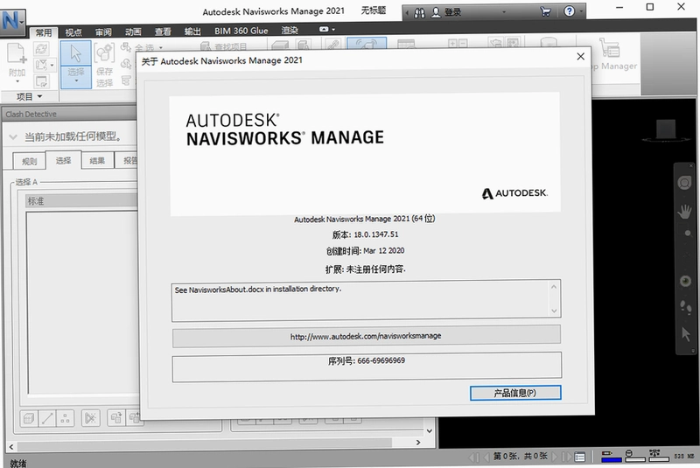Click the Selection Tree icon in ribbon
The width and height of the screenshot is (700, 468).
click(x=126, y=80)
